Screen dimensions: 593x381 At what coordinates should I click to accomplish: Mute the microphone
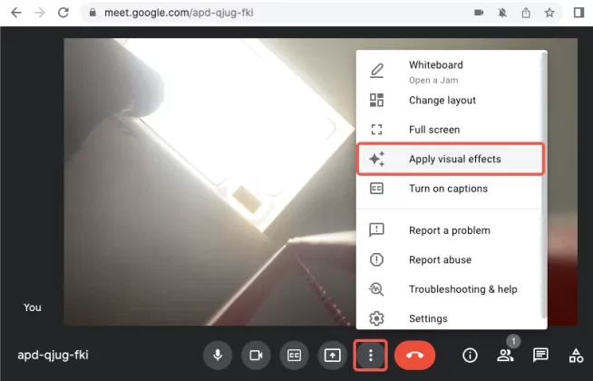click(218, 356)
